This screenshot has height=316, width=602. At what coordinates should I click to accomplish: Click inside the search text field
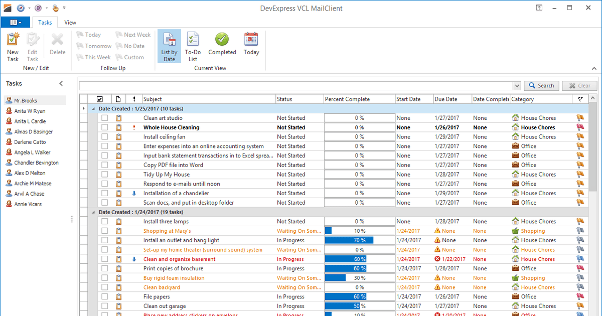pos(296,86)
